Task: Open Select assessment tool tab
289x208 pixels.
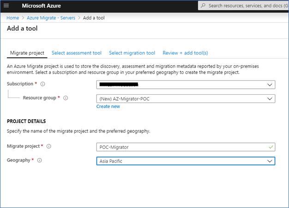Action: tap(77, 53)
